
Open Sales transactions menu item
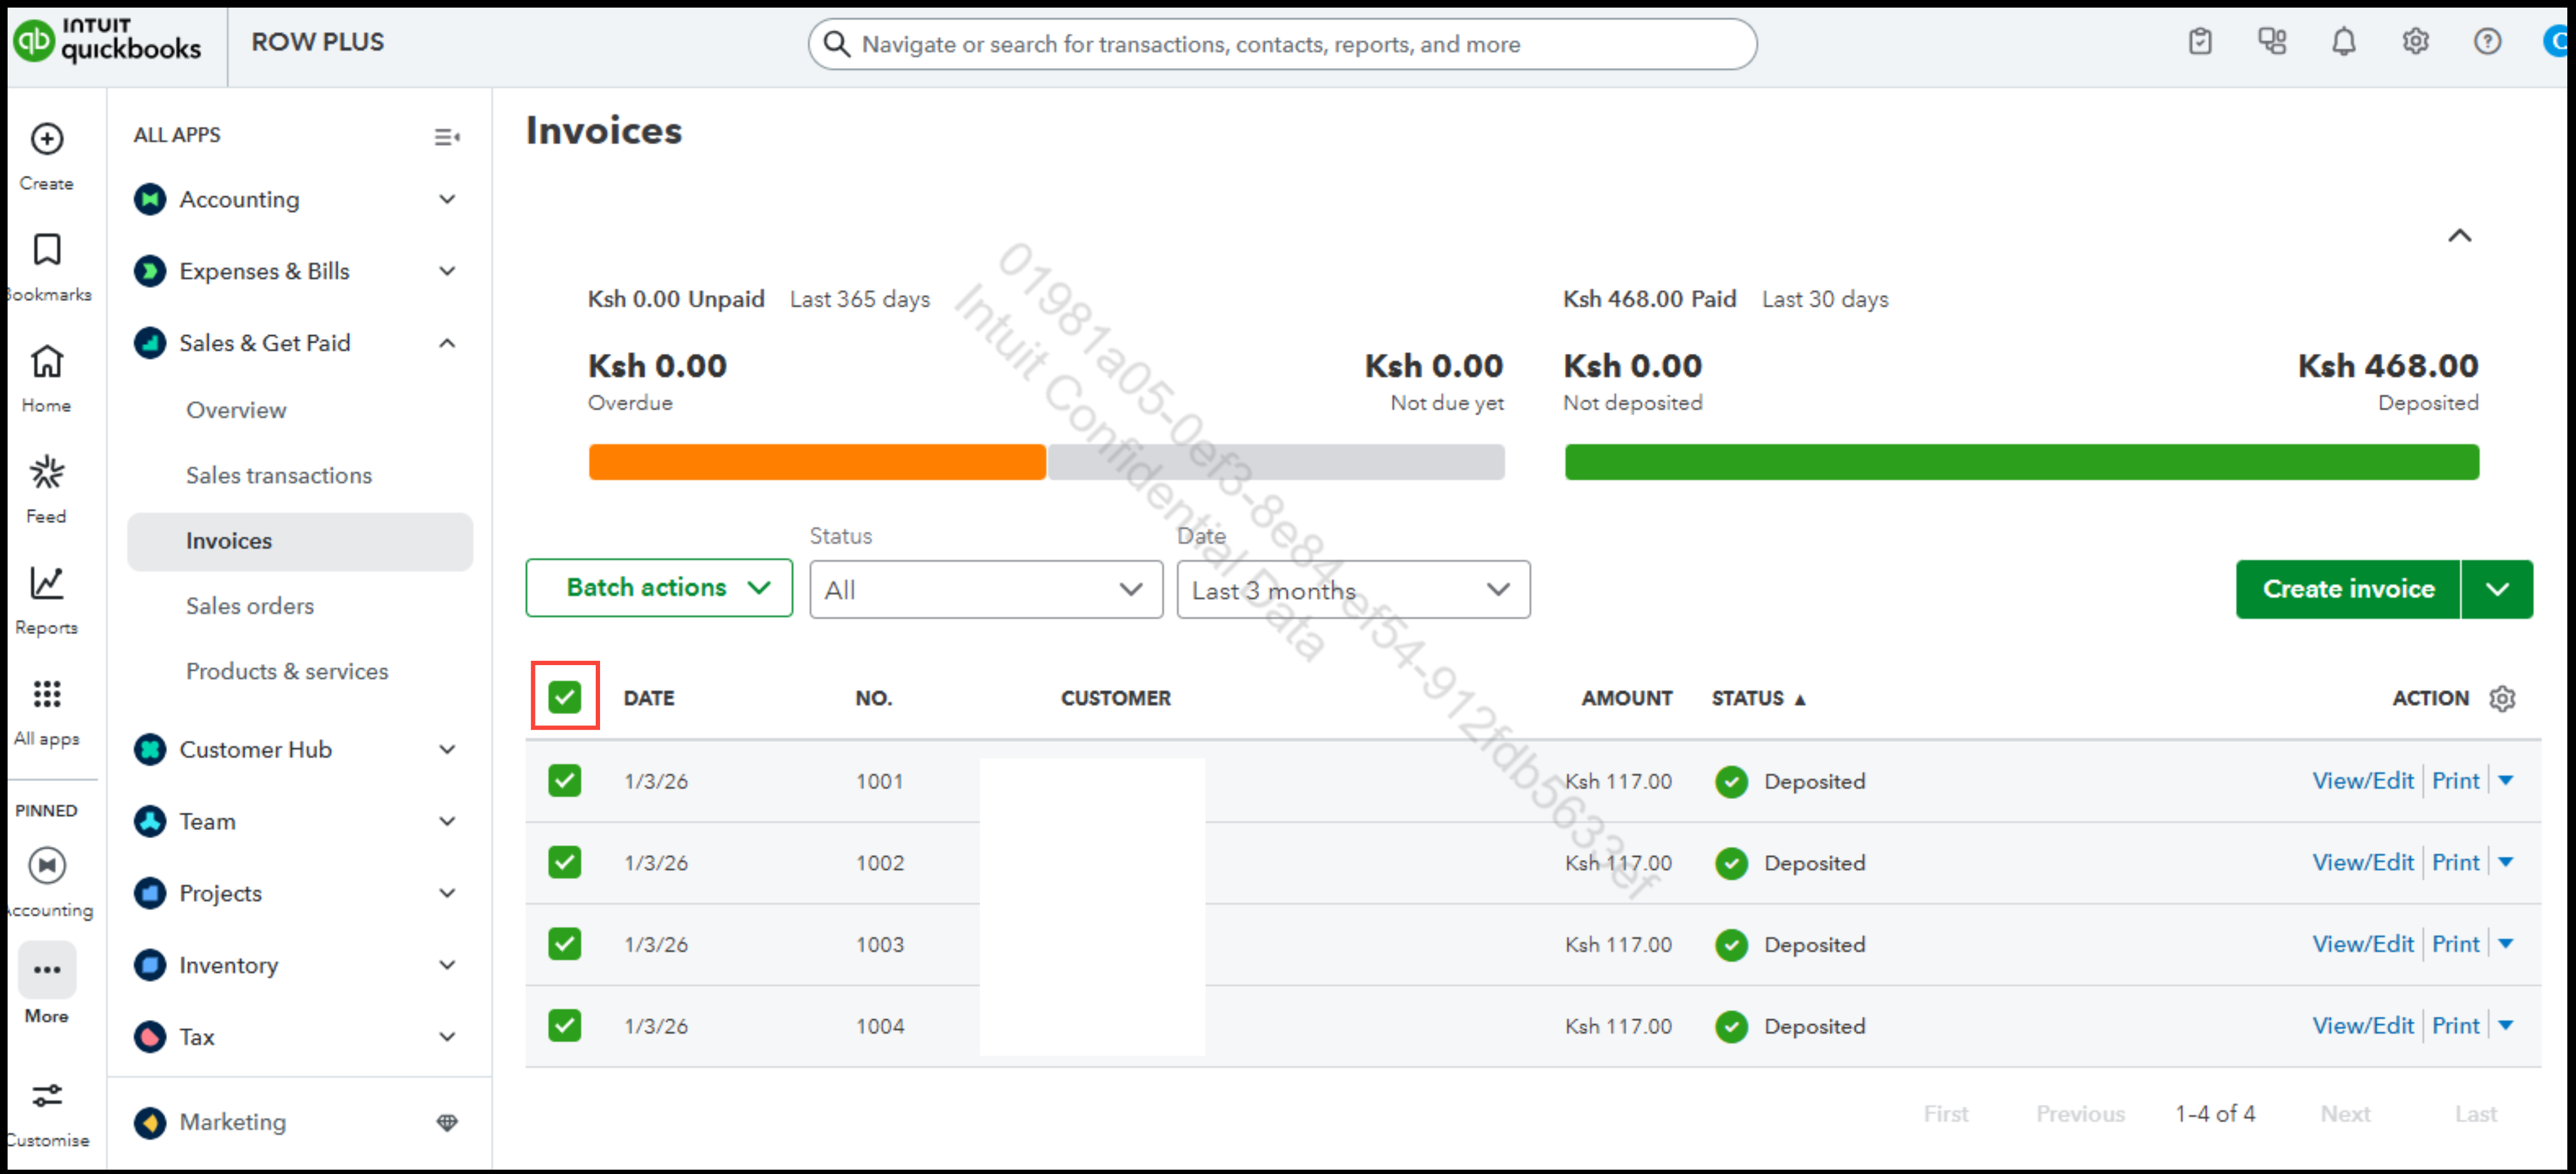pyautogui.click(x=279, y=475)
